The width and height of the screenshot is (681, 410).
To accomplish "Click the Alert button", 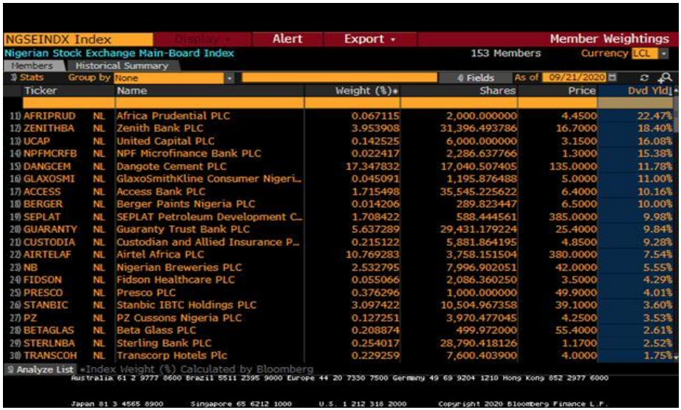I will click(287, 39).
